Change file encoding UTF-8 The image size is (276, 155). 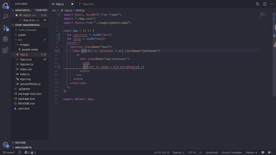(191, 152)
